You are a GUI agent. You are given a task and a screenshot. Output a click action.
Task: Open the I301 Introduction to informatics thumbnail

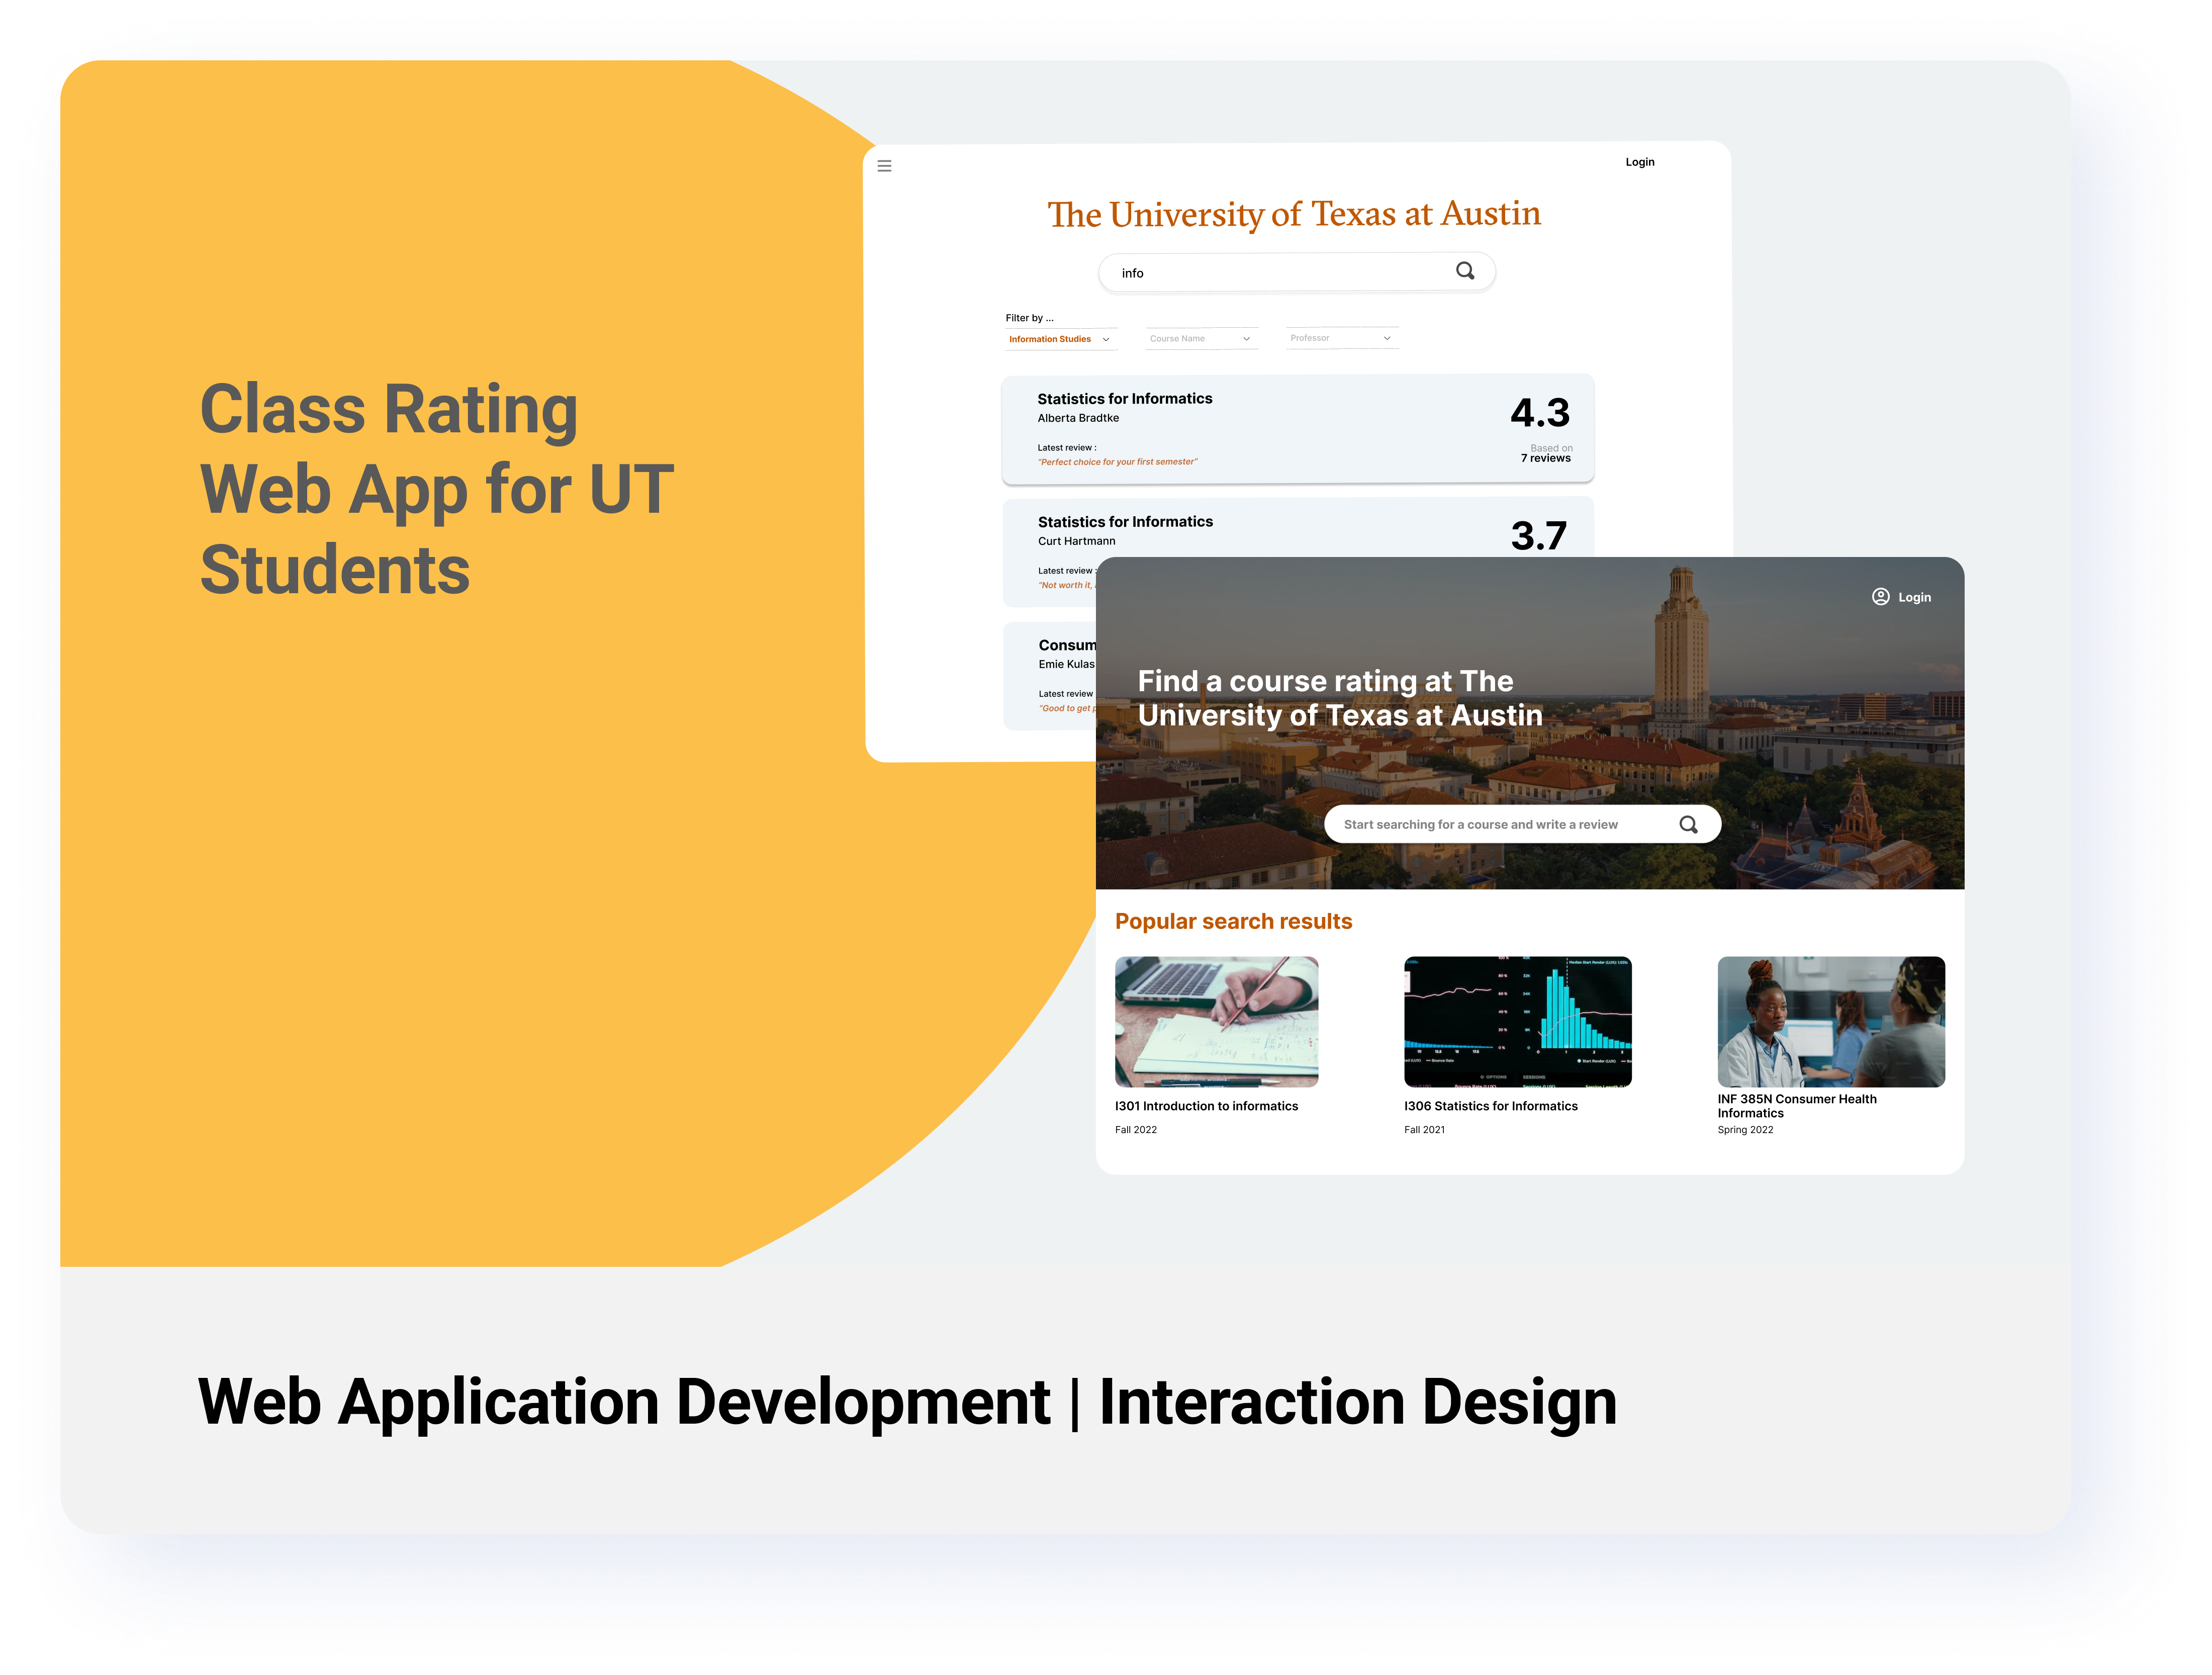(1216, 1021)
